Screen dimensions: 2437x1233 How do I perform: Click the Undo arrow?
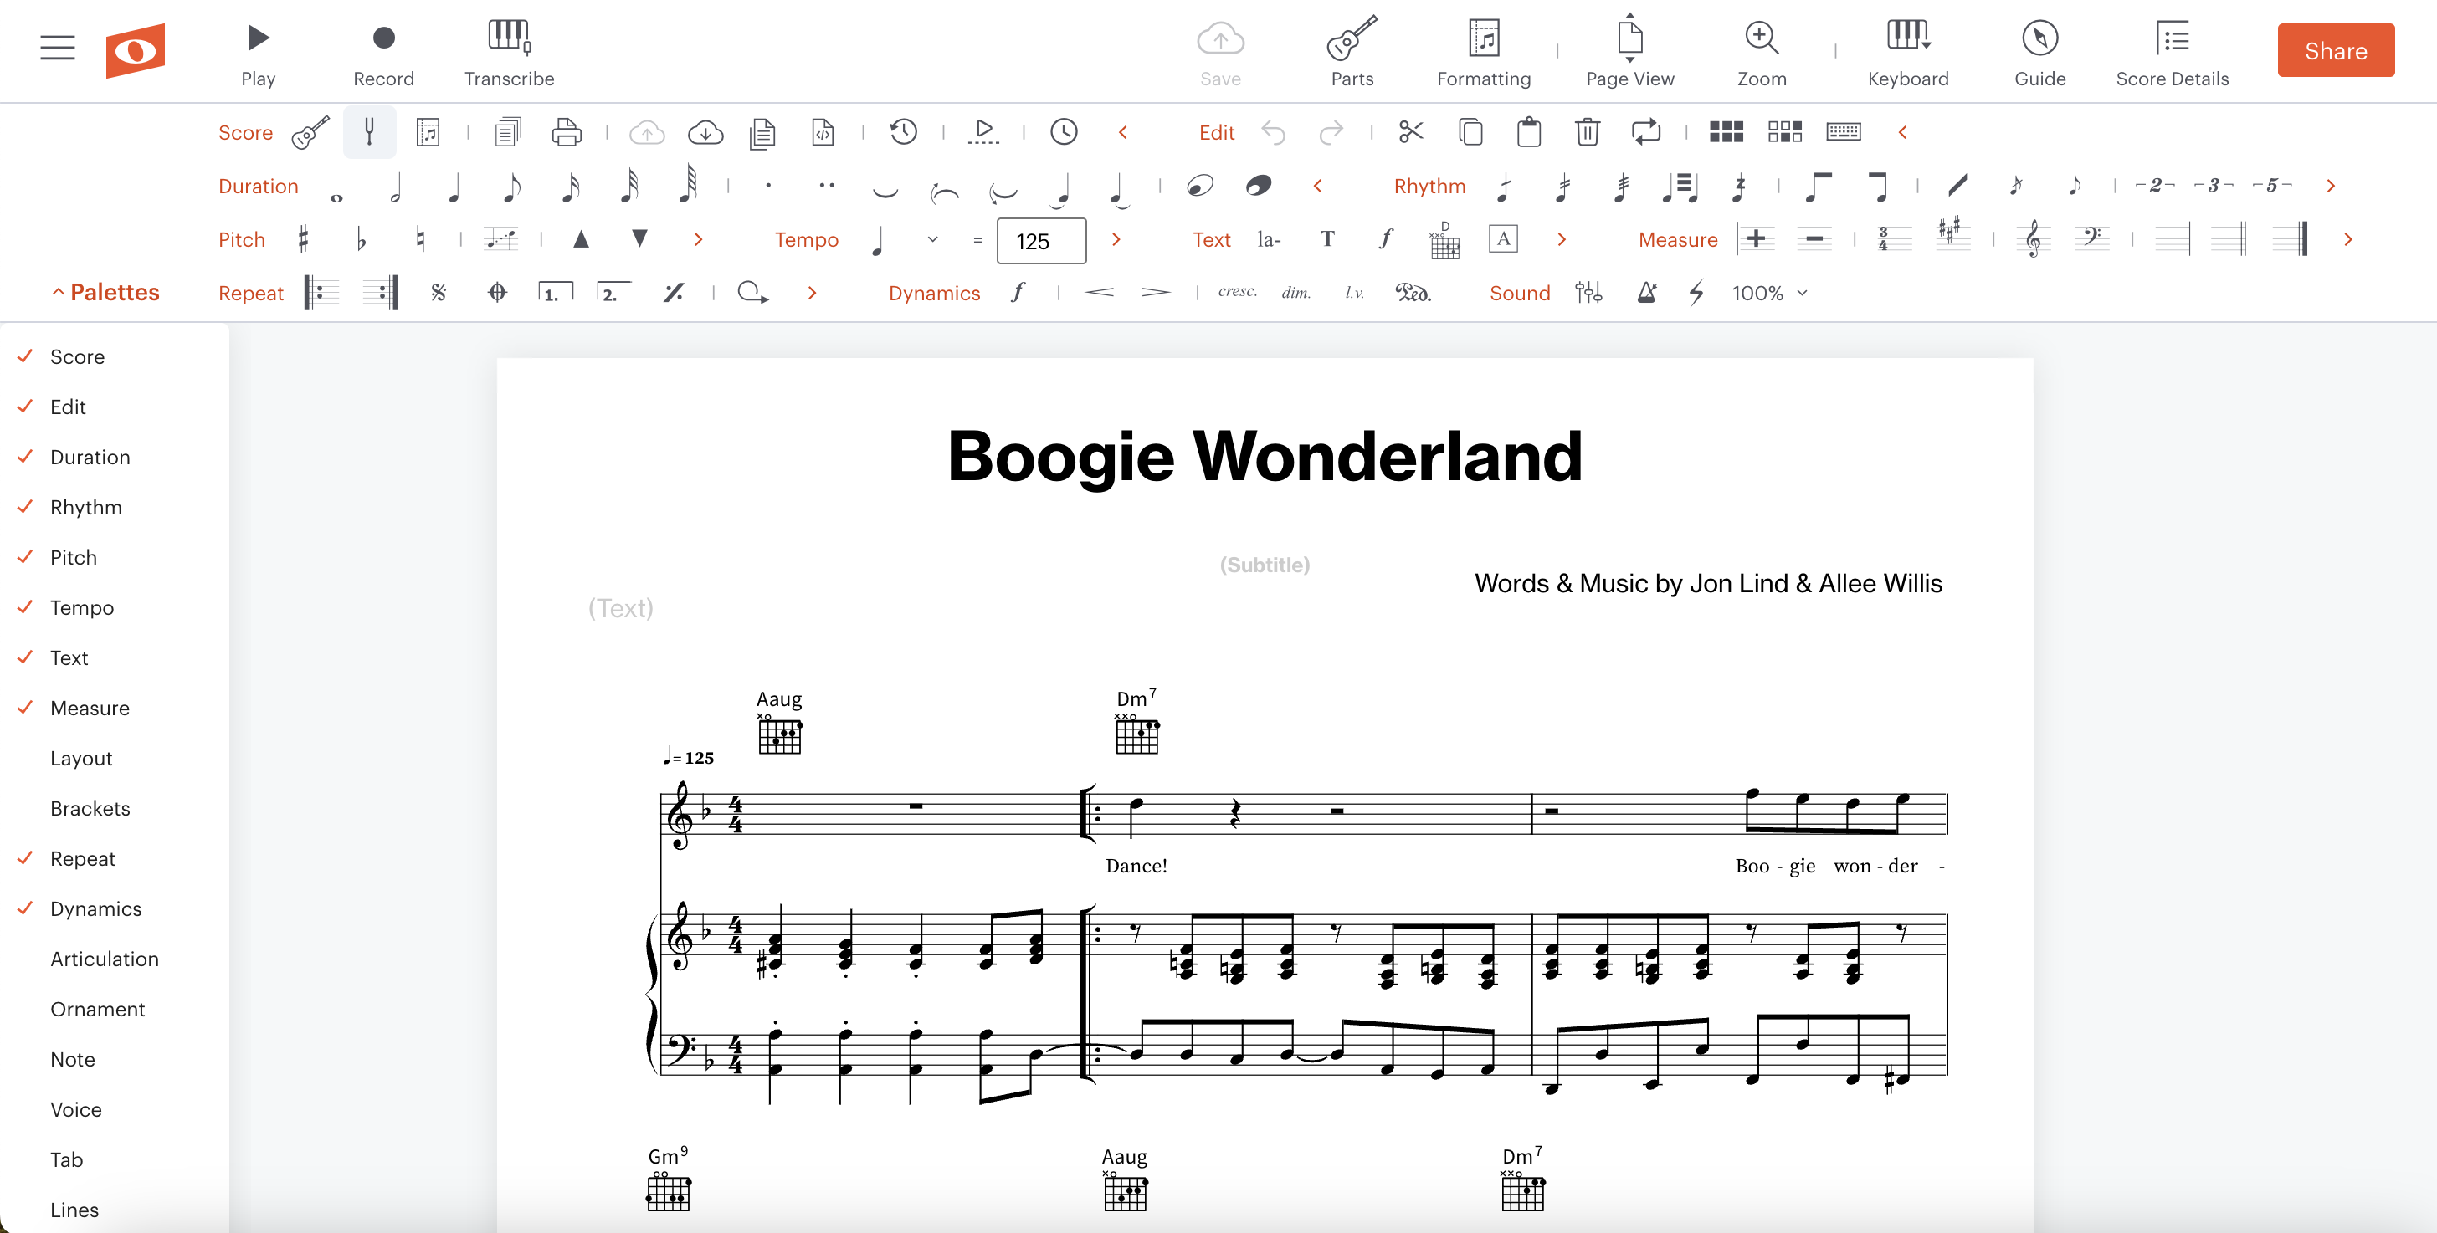coord(1274,132)
